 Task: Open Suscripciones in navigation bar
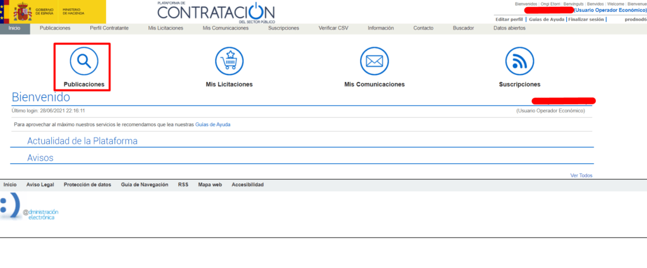(x=284, y=28)
